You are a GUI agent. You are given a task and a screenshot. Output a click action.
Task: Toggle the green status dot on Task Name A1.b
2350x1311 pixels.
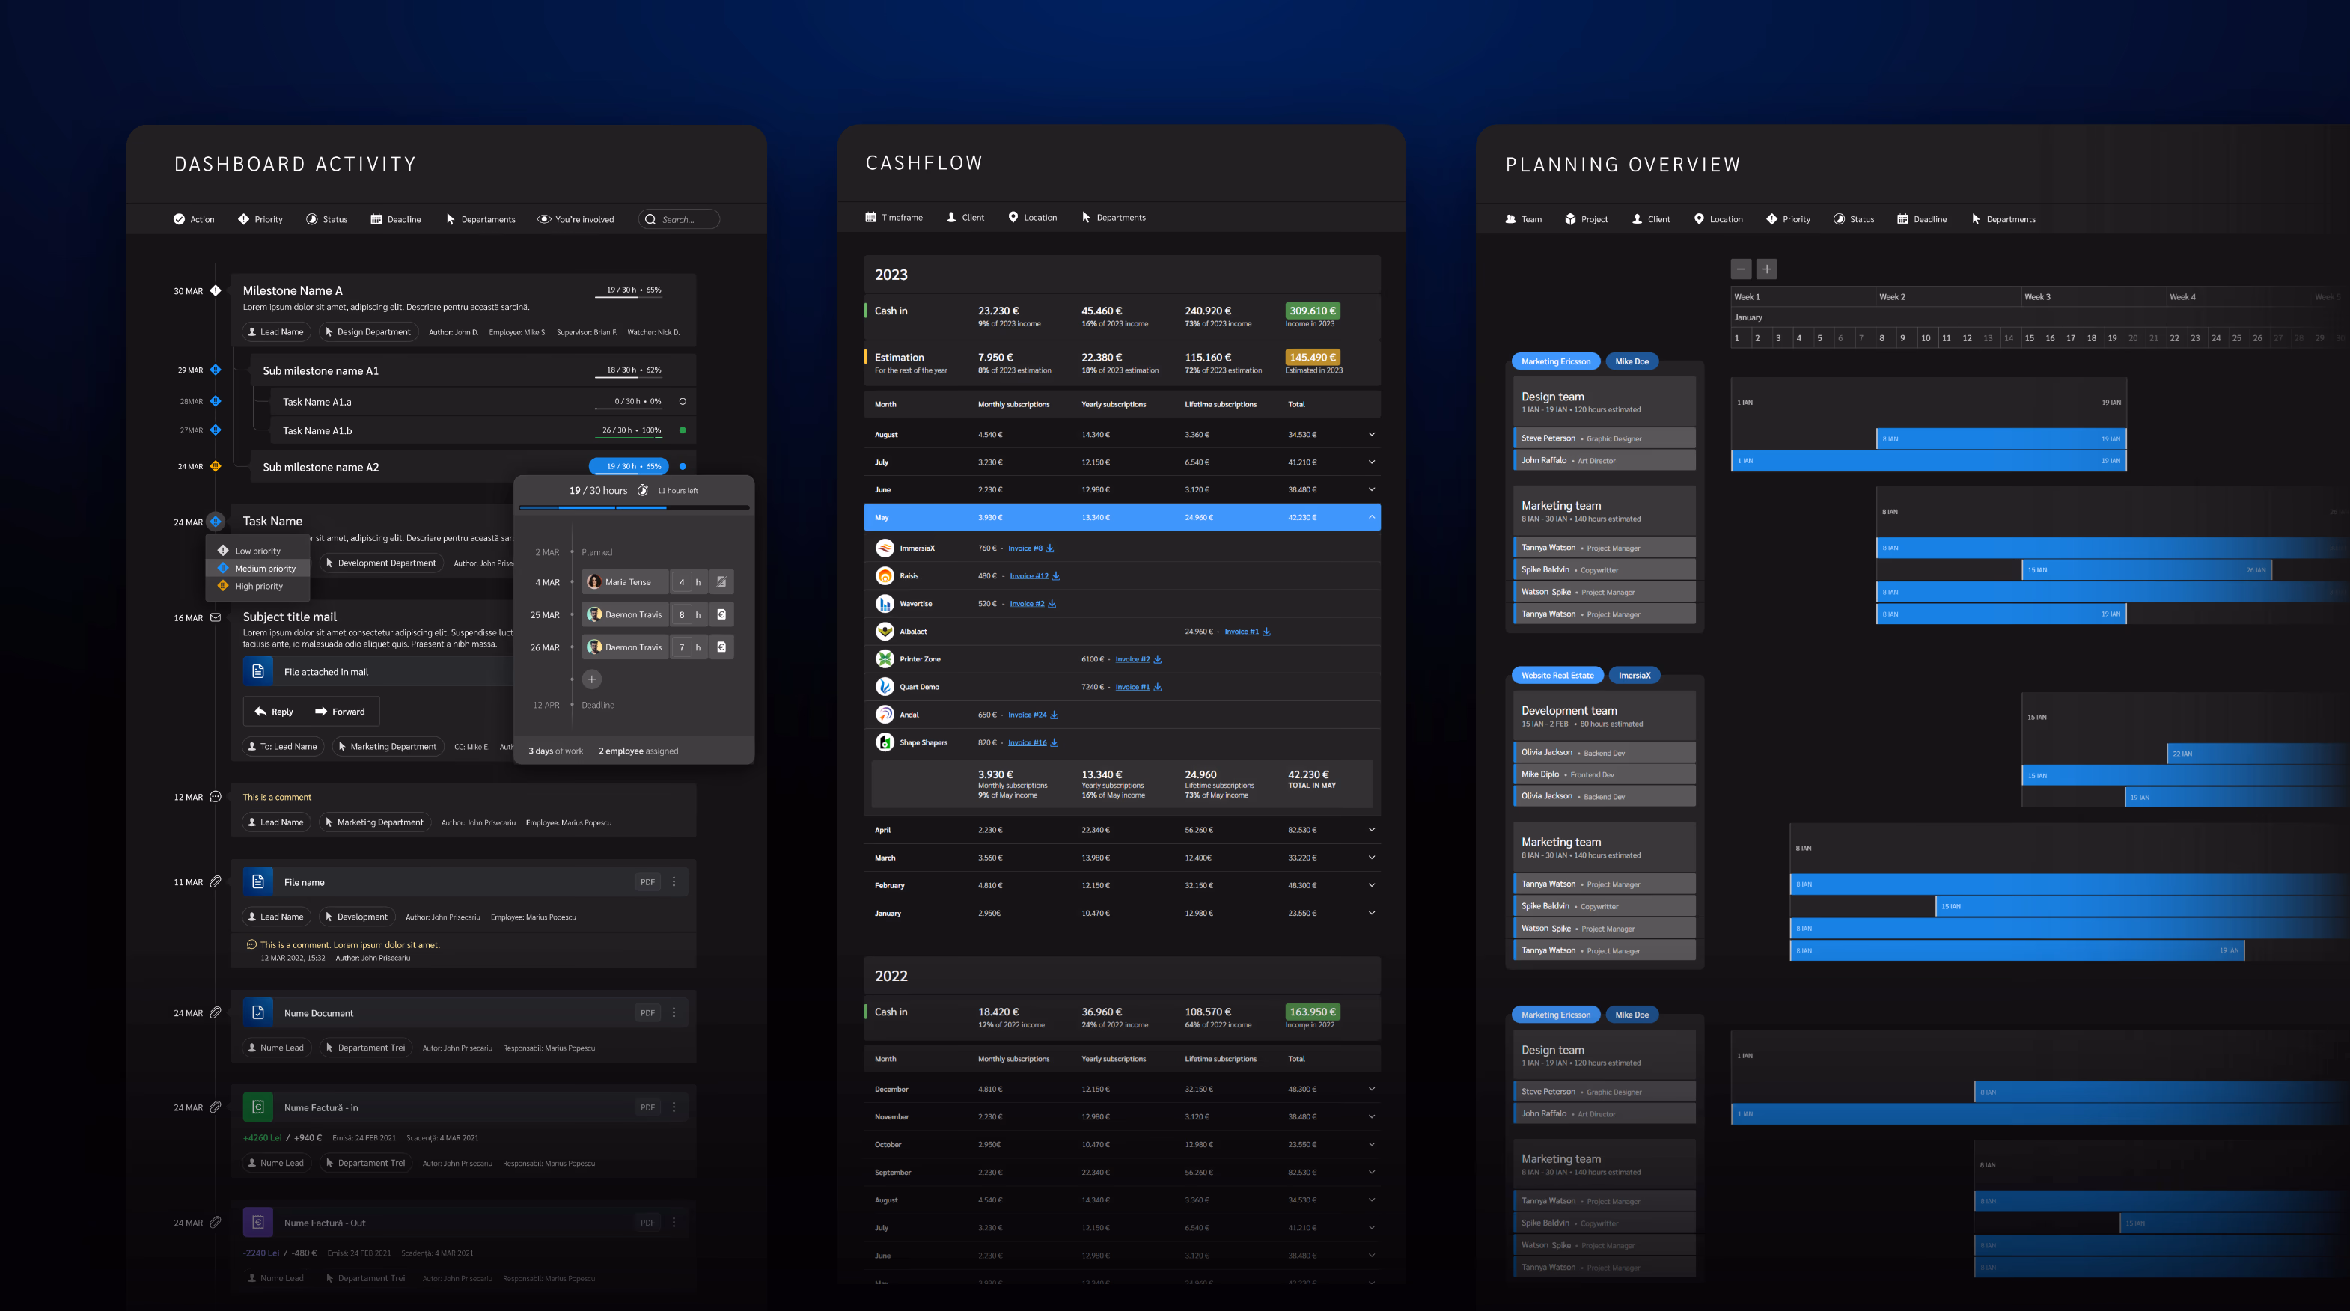coord(683,430)
